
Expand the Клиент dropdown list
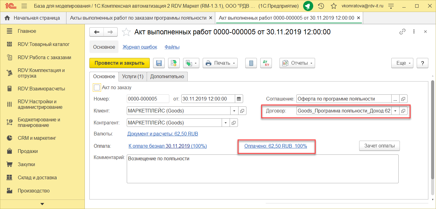(234, 111)
